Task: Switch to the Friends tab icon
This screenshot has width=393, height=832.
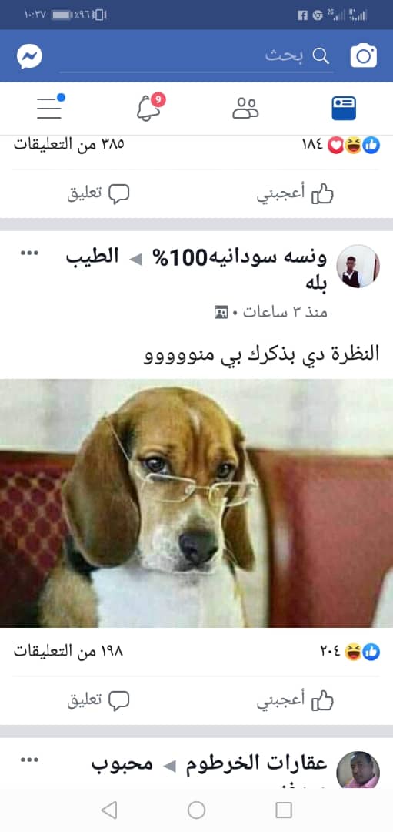Action: (x=245, y=109)
